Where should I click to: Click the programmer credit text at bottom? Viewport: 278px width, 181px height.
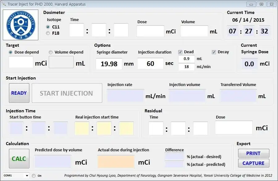pyautogui.click(x=168, y=175)
